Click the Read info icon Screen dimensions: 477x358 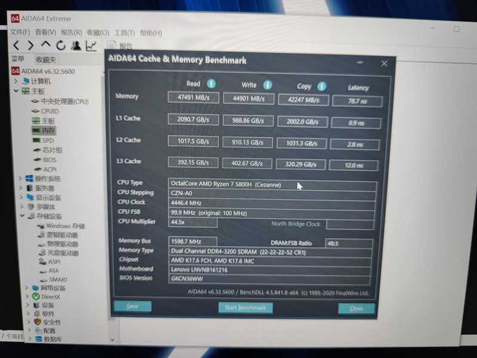coord(211,84)
